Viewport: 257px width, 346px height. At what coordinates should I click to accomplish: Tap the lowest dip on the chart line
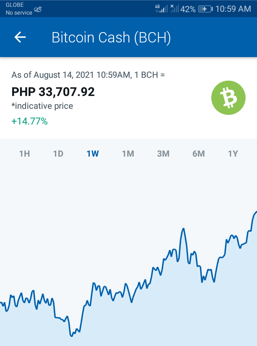71,336
